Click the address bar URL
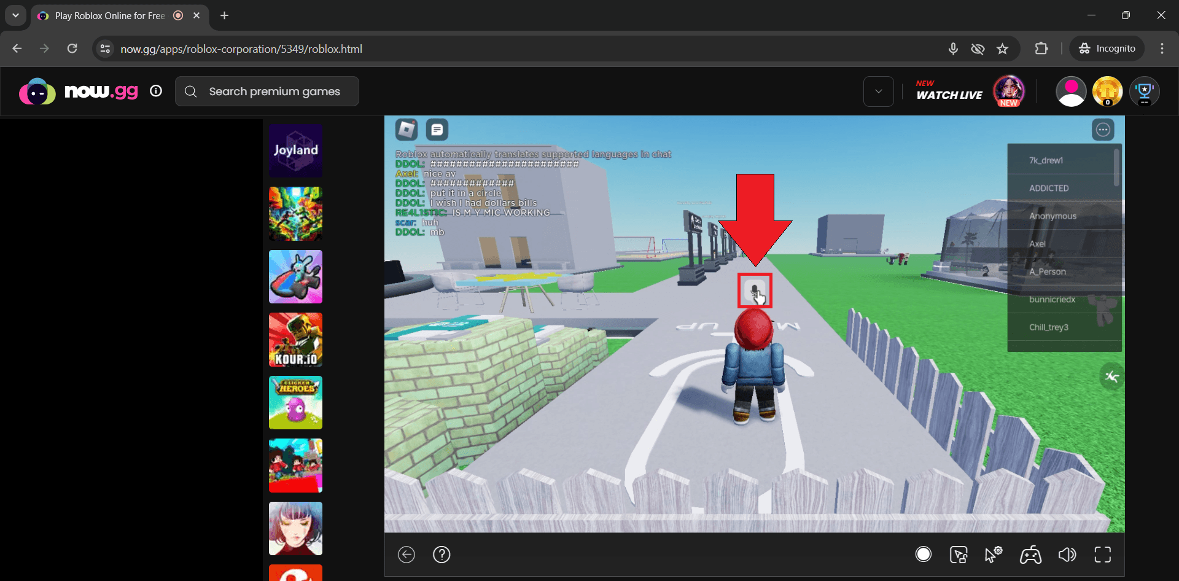 (x=241, y=49)
